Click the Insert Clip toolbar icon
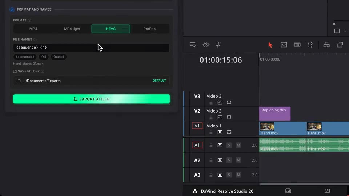Screen dimensions: 349x196 coord(326,45)
